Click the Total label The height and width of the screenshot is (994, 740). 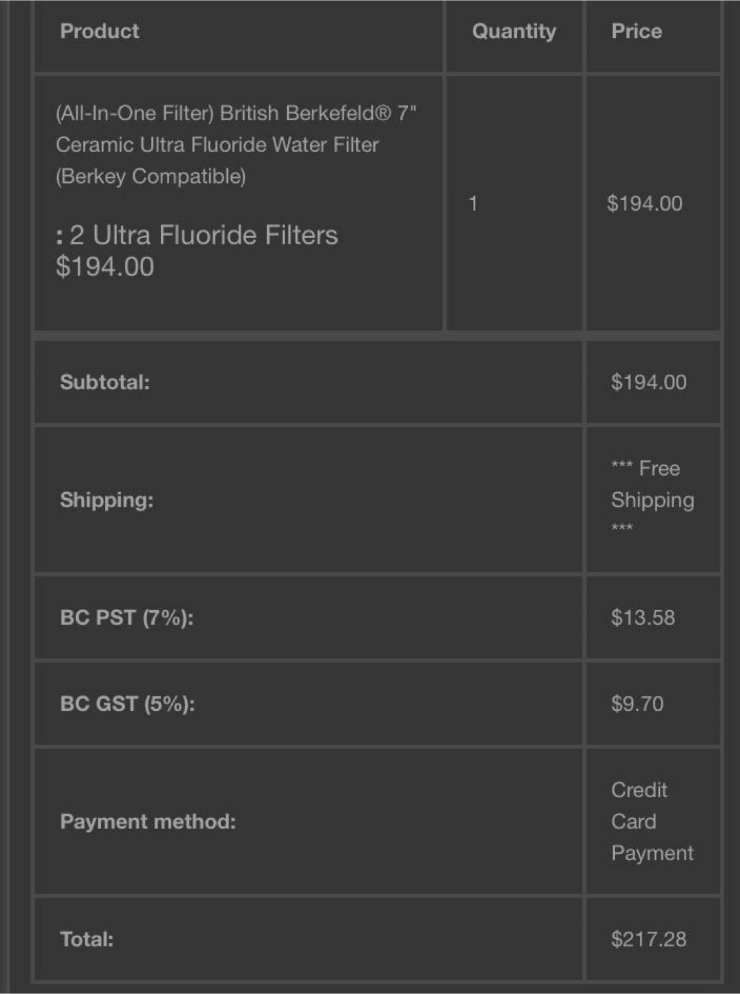tap(87, 939)
